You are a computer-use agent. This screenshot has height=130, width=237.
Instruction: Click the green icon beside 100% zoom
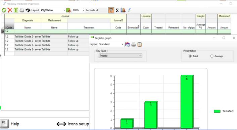68,10
